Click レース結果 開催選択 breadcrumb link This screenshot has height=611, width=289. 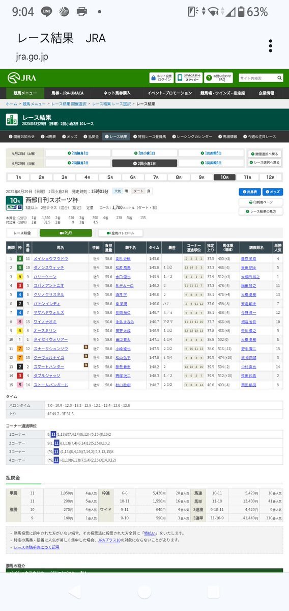pyautogui.click(x=69, y=104)
